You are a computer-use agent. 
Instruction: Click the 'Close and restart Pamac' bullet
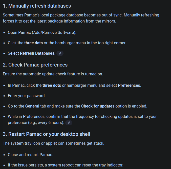(30, 155)
